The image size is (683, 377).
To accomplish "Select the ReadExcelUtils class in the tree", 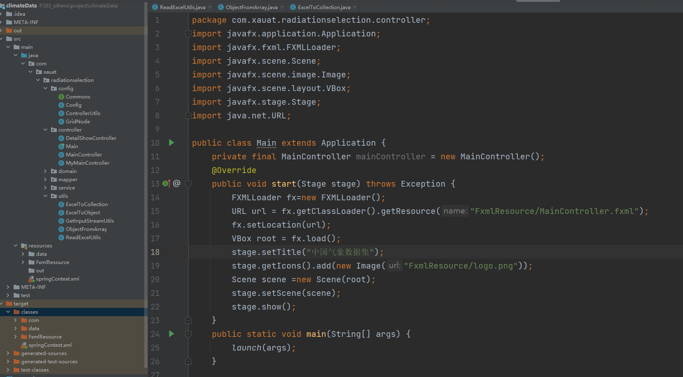I will (83, 238).
